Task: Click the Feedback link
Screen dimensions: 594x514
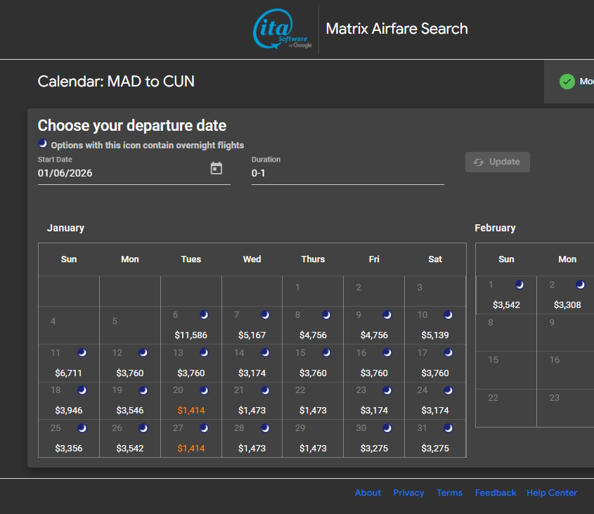Action: pos(496,492)
